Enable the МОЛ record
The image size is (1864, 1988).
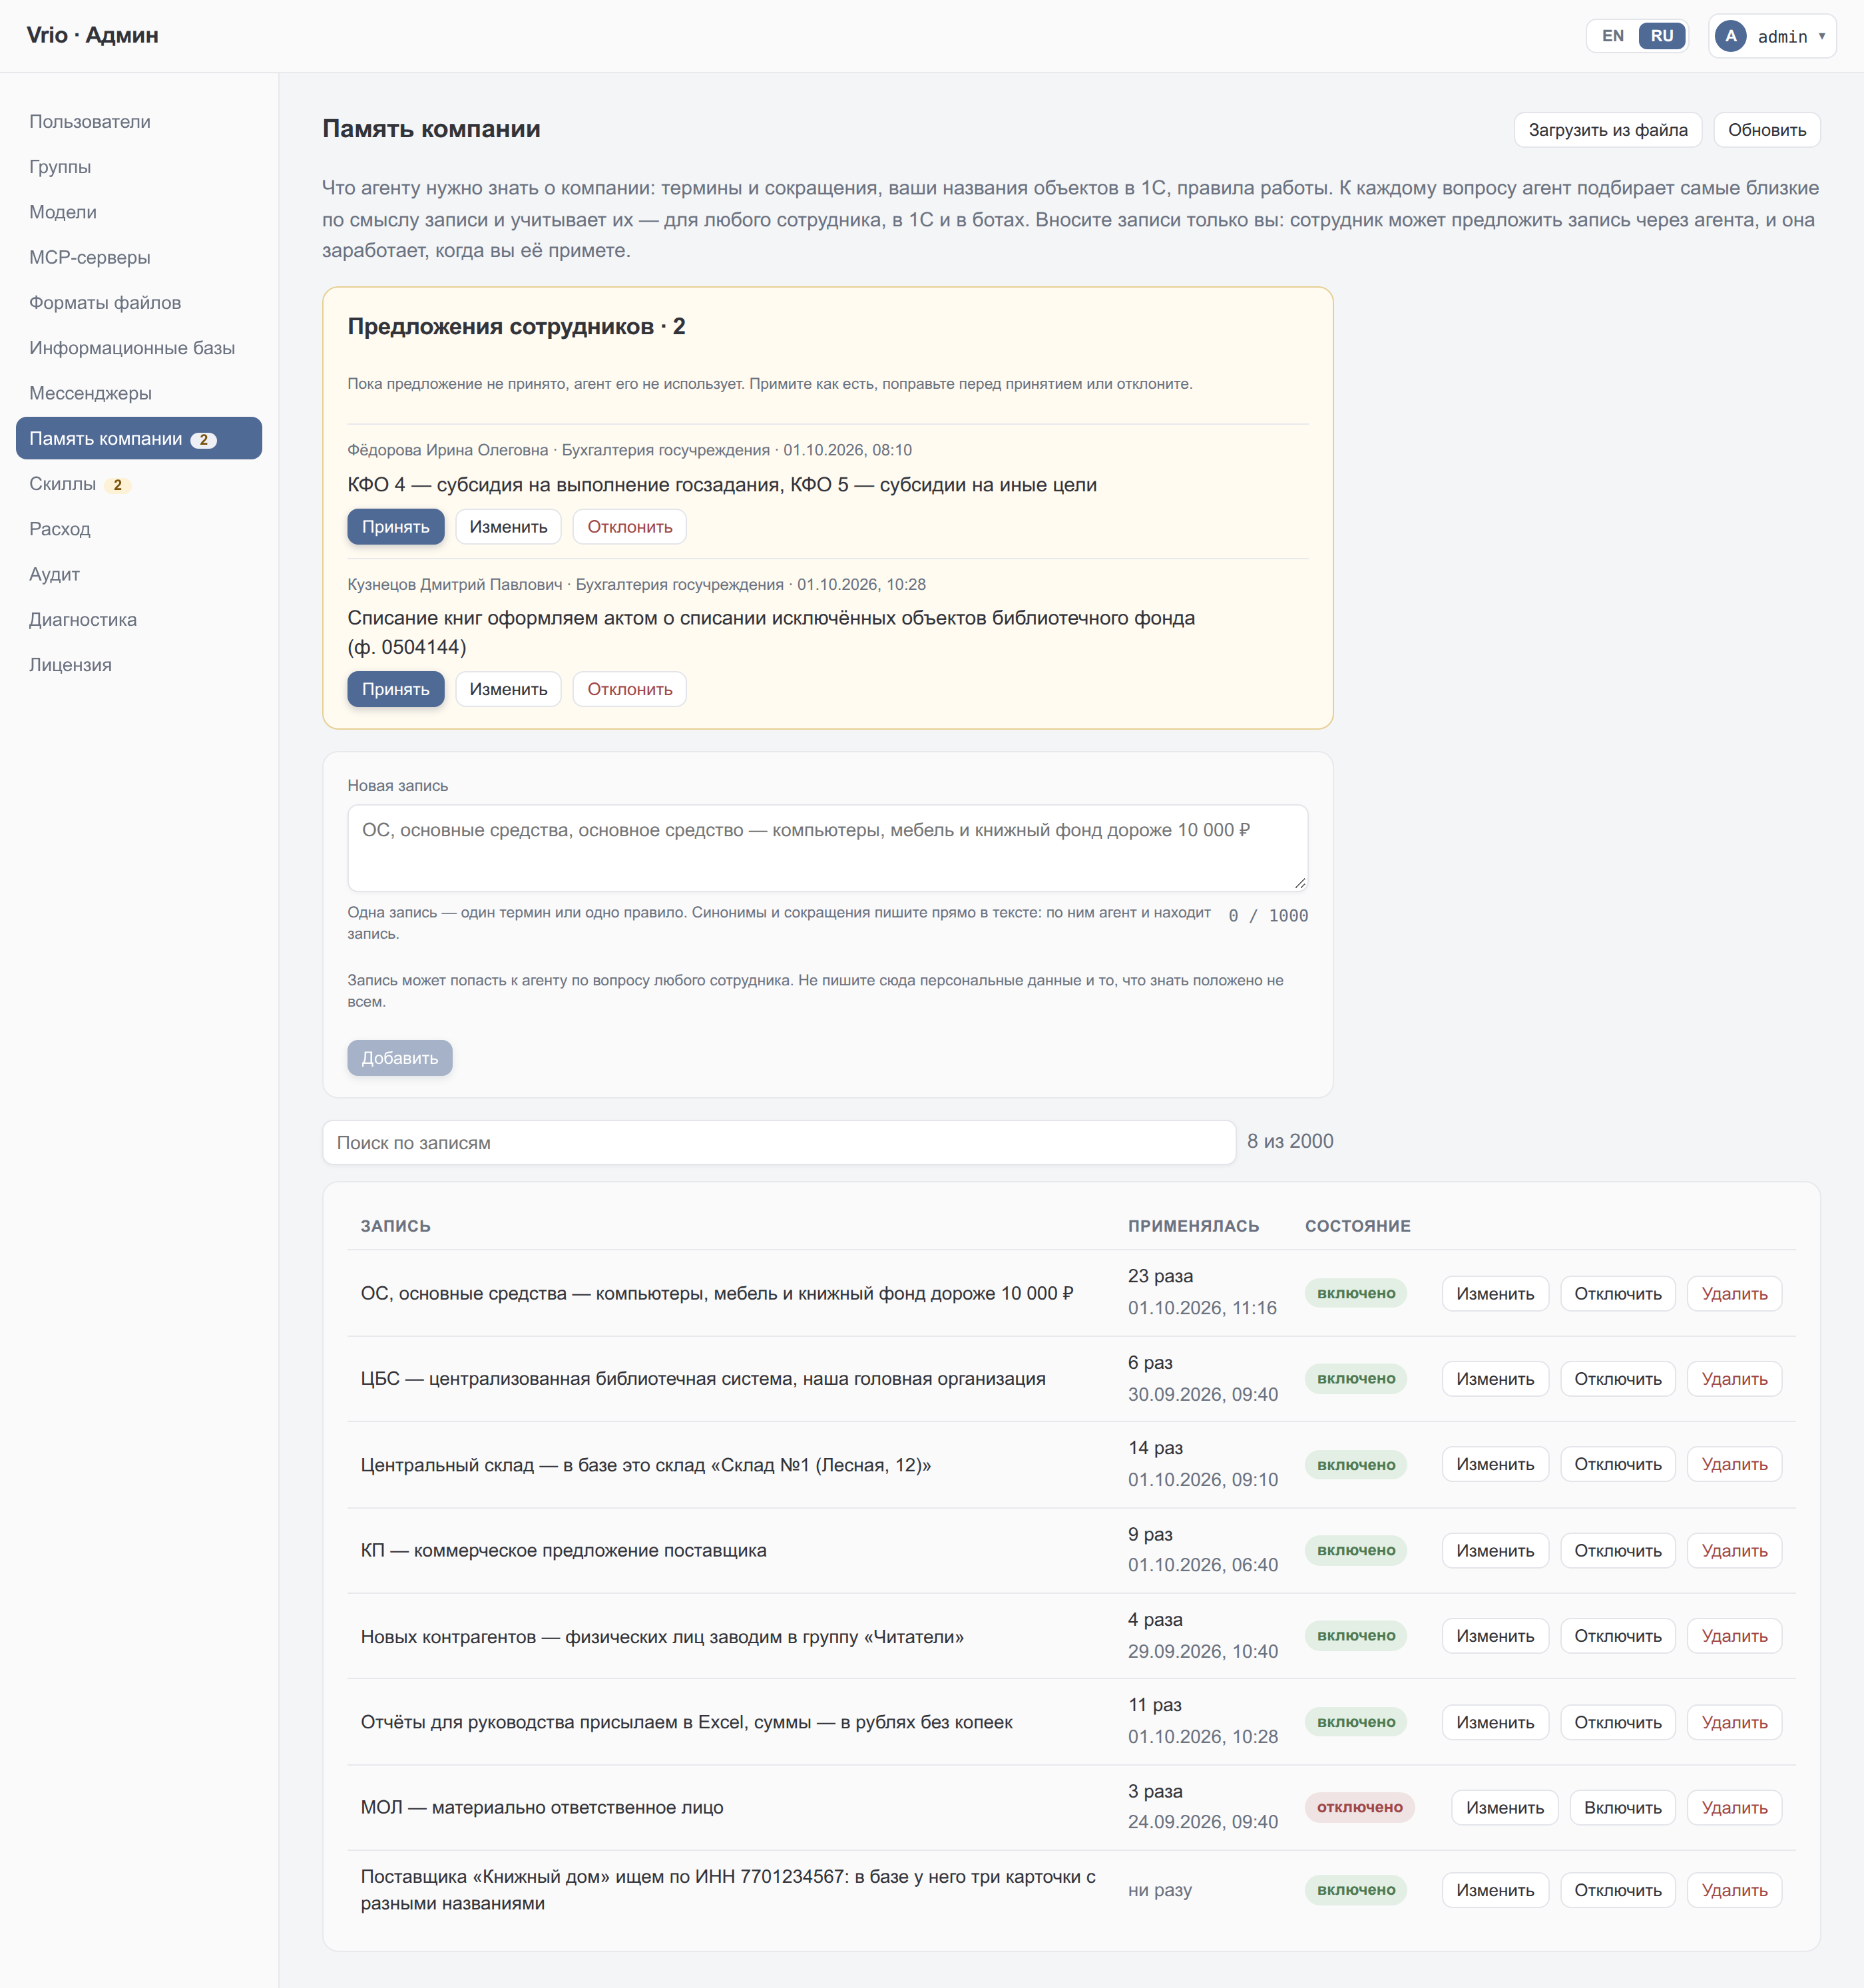pyautogui.click(x=1622, y=1807)
